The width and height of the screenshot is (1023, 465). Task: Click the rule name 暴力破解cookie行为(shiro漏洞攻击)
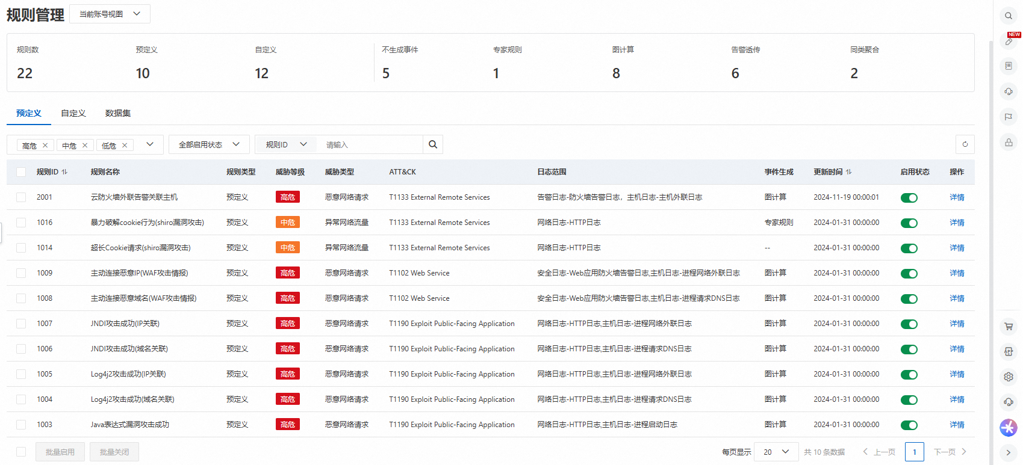click(x=148, y=223)
